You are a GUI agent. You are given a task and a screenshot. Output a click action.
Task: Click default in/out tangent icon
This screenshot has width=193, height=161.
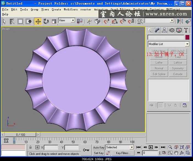(x=108, y=153)
